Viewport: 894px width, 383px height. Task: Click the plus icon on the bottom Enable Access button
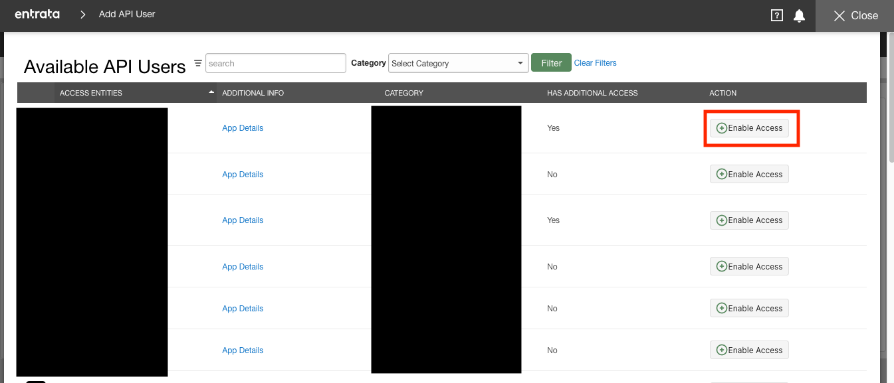pyautogui.click(x=721, y=350)
